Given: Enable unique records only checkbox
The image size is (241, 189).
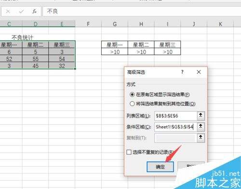Looking at the screenshot, I should click(x=129, y=152).
